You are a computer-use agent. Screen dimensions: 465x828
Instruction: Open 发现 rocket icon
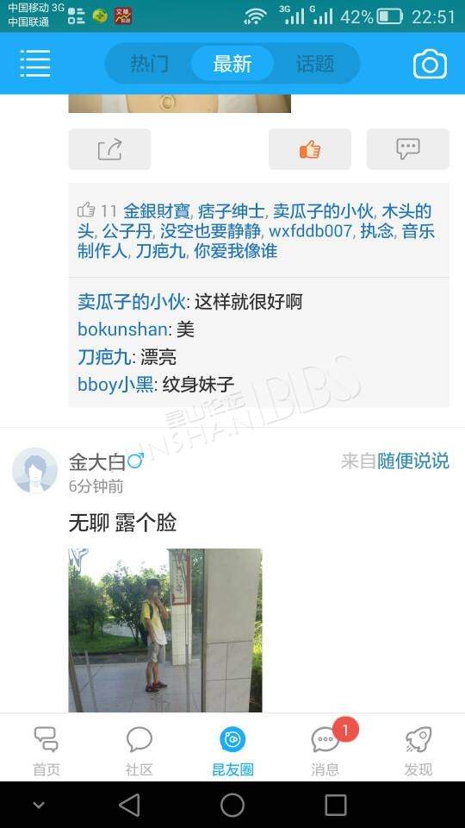click(x=418, y=750)
